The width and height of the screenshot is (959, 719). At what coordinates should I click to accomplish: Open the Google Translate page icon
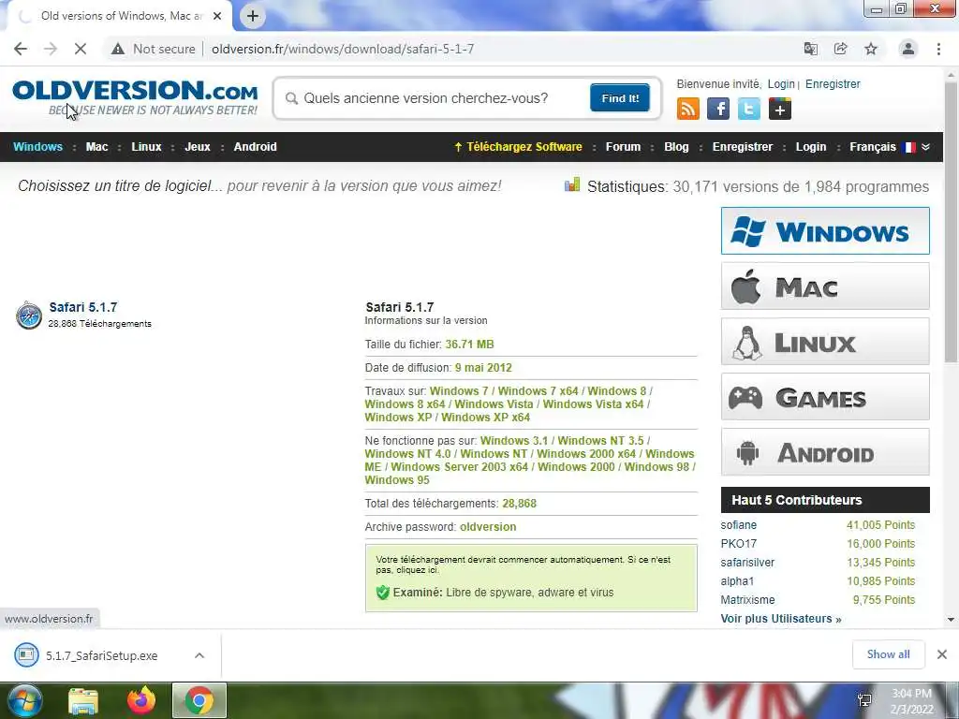tap(811, 49)
